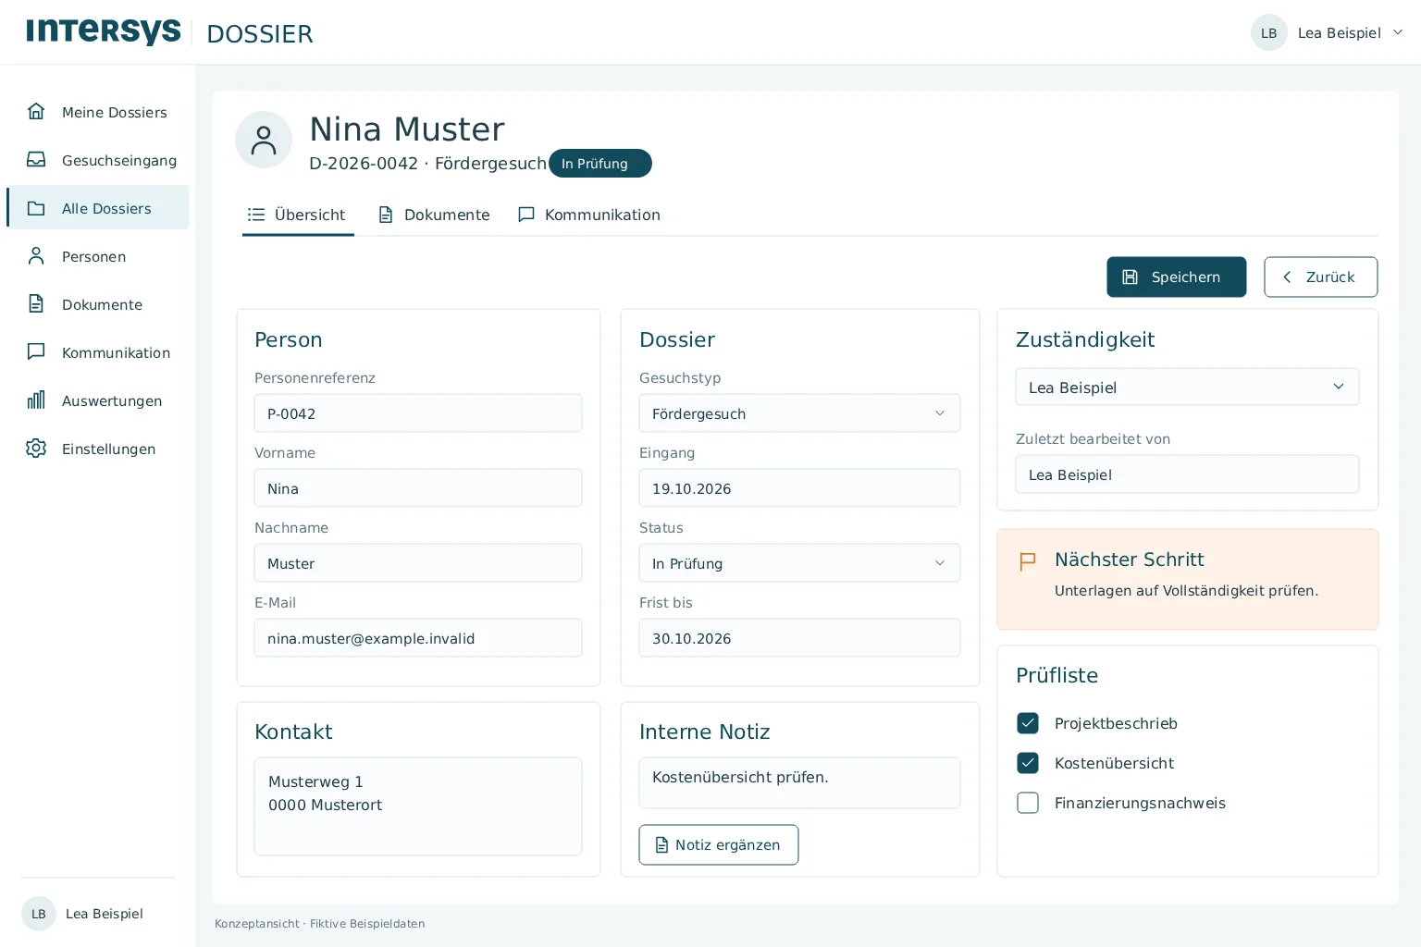The image size is (1421, 947).
Task: Switch to the Übersicht tab
Action: click(297, 215)
